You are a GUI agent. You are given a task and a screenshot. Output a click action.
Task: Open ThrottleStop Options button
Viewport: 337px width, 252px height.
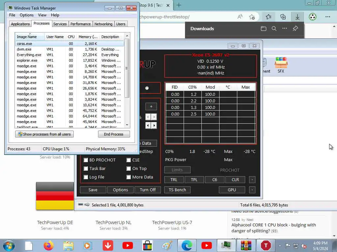[x=120, y=190]
